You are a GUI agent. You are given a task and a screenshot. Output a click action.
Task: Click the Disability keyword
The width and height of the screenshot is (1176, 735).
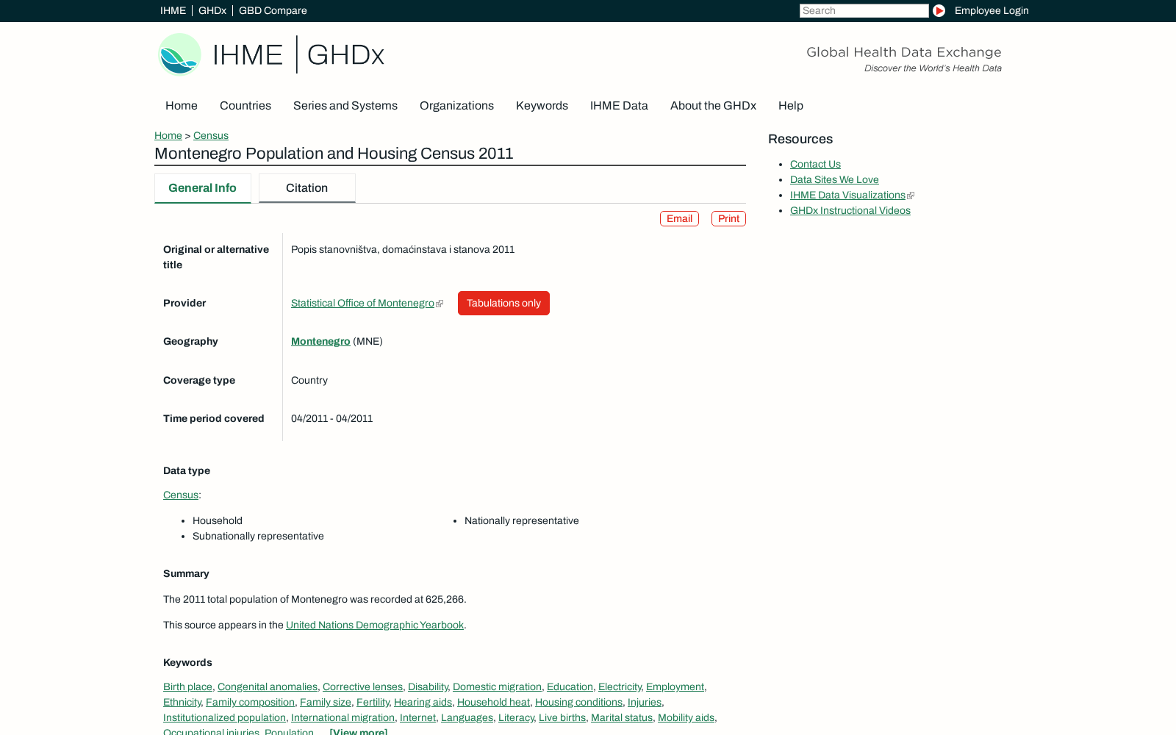(428, 686)
